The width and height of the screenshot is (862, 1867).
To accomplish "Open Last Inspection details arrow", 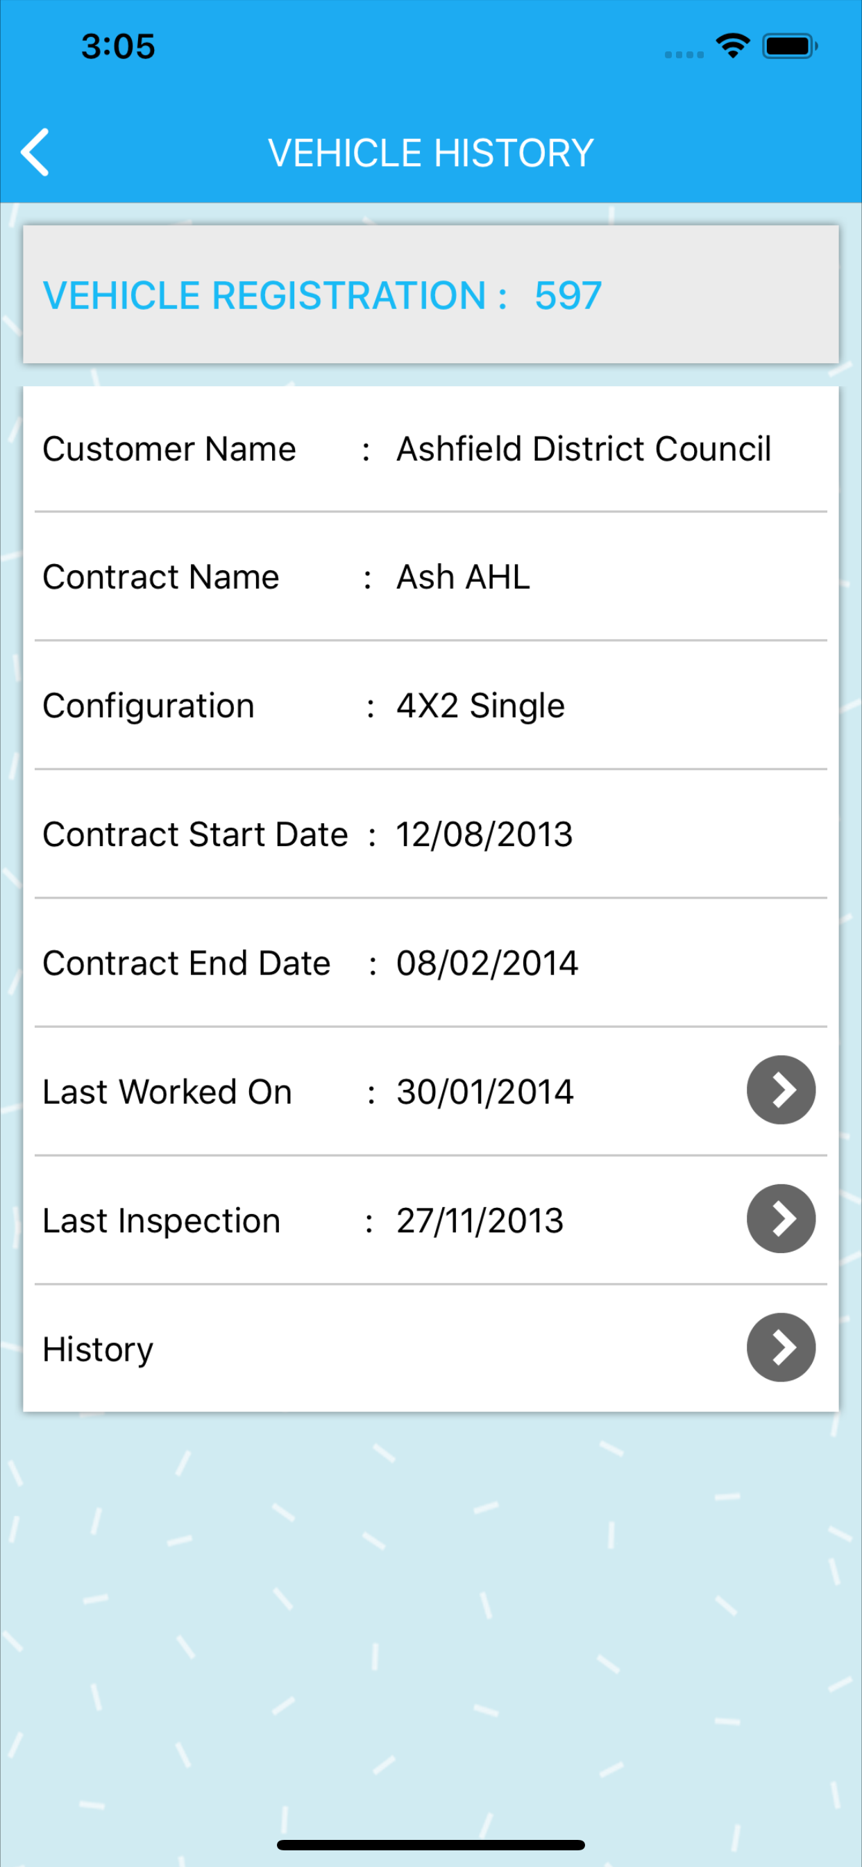I will [x=781, y=1219].
